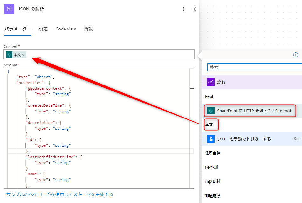Viewport: 302px width, 203px height.
Task: Open the three-dot more options menu
Action: [183, 9]
